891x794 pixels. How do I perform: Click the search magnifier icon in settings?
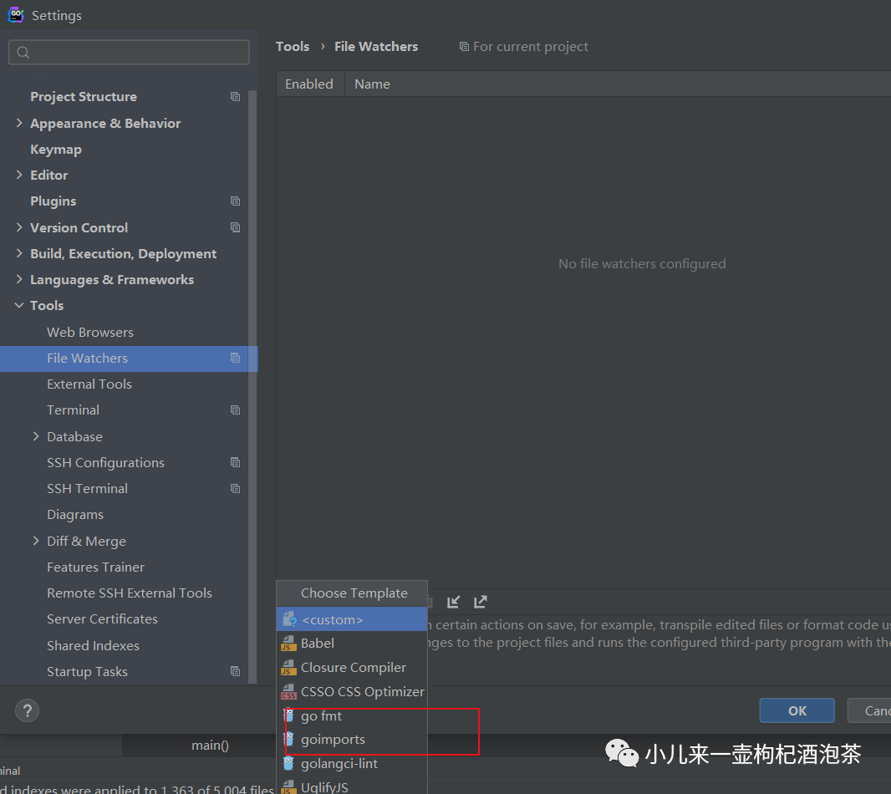tap(23, 53)
